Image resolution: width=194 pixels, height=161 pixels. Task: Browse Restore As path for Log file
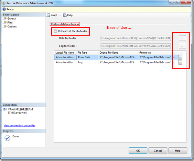pos(180,62)
